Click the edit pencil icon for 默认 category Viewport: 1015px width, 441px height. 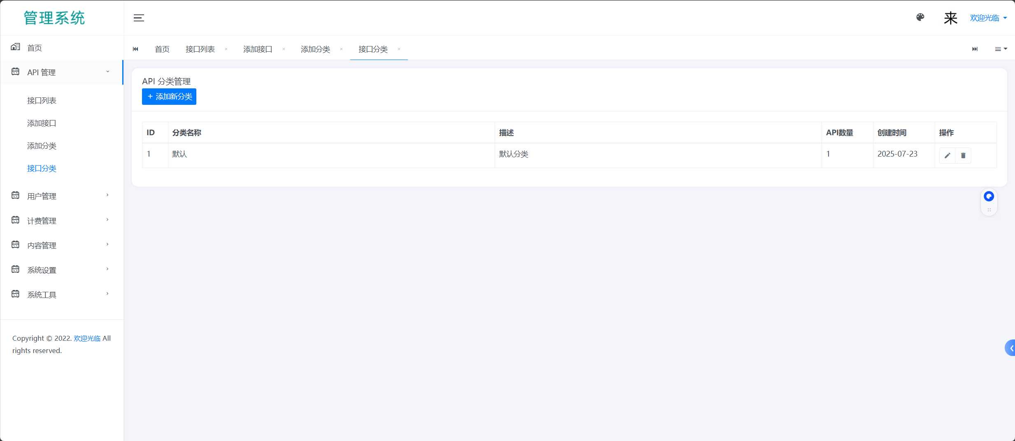(947, 155)
